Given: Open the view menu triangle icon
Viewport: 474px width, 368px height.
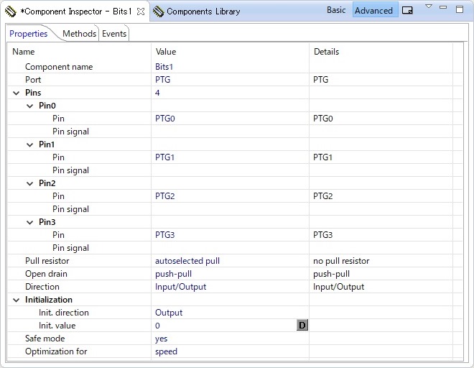Looking at the screenshot, I should coord(429,6).
